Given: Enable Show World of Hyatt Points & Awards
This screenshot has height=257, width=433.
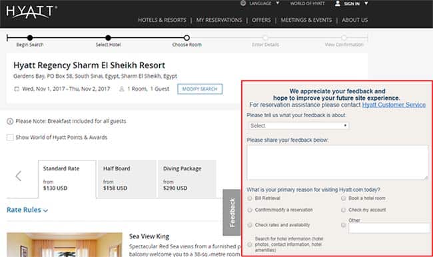Looking at the screenshot, I should click(x=10, y=137).
